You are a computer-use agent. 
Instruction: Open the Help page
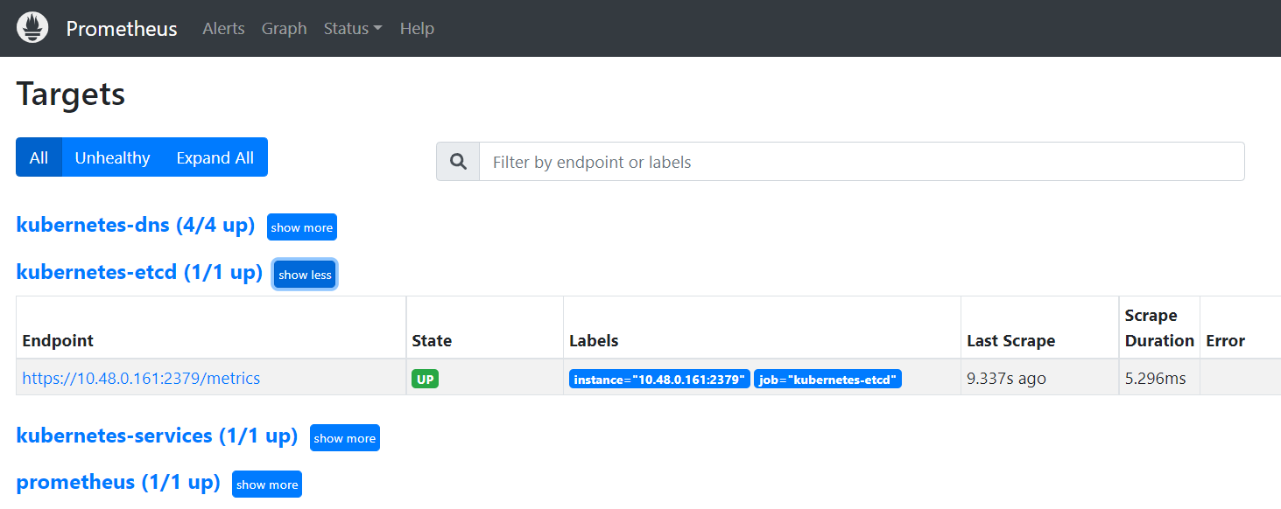click(x=417, y=28)
